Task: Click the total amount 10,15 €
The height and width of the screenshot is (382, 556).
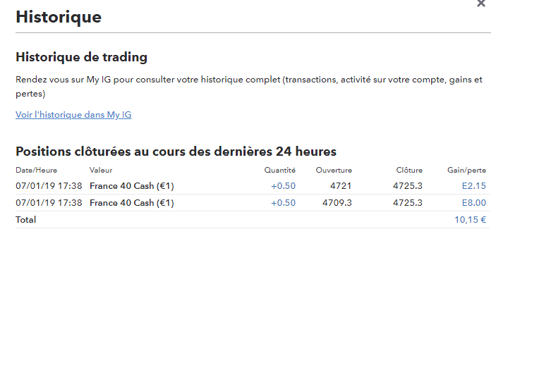Action: [x=470, y=220]
